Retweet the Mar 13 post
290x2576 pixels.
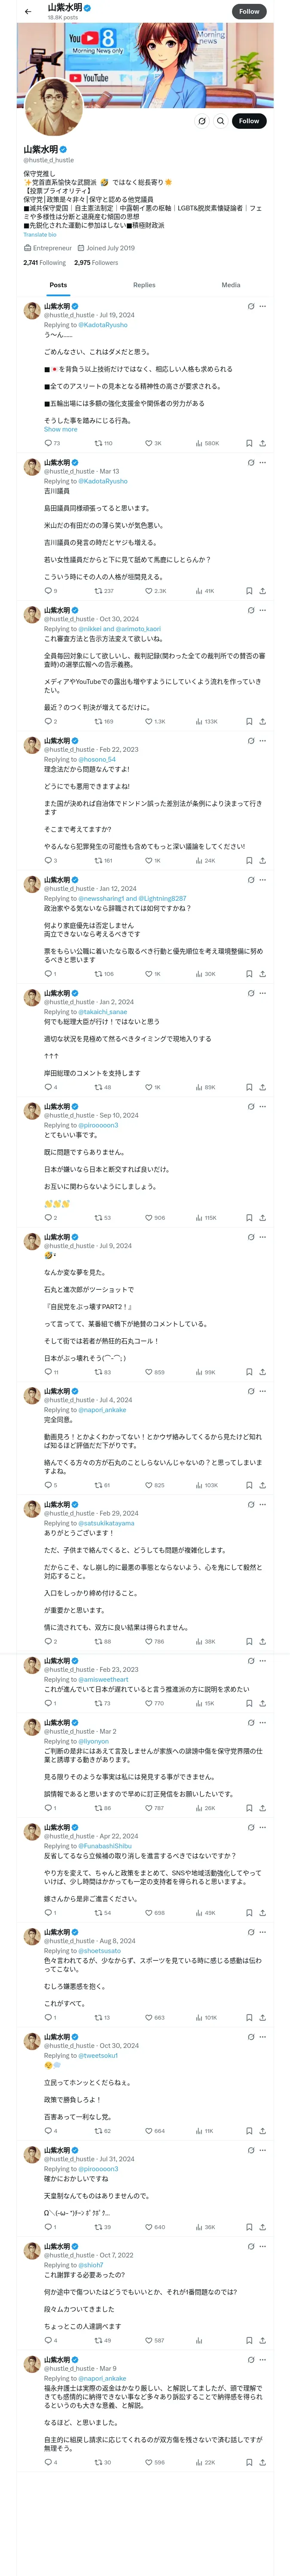98,591
